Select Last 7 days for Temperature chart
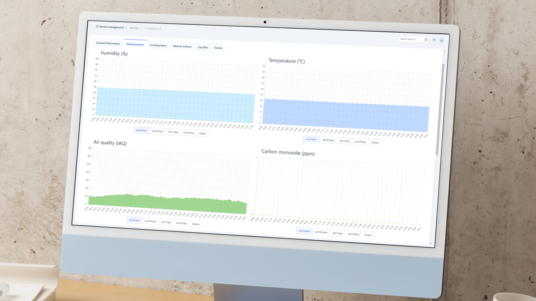The height and width of the screenshot is (301, 536). coord(344,141)
